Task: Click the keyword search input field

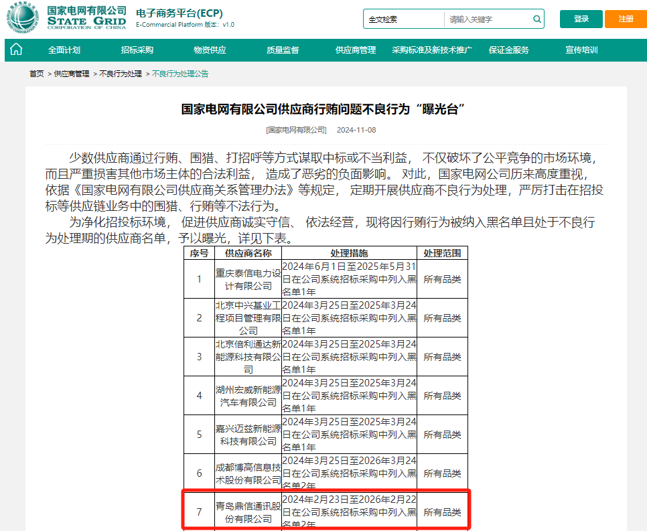Action: [488, 19]
